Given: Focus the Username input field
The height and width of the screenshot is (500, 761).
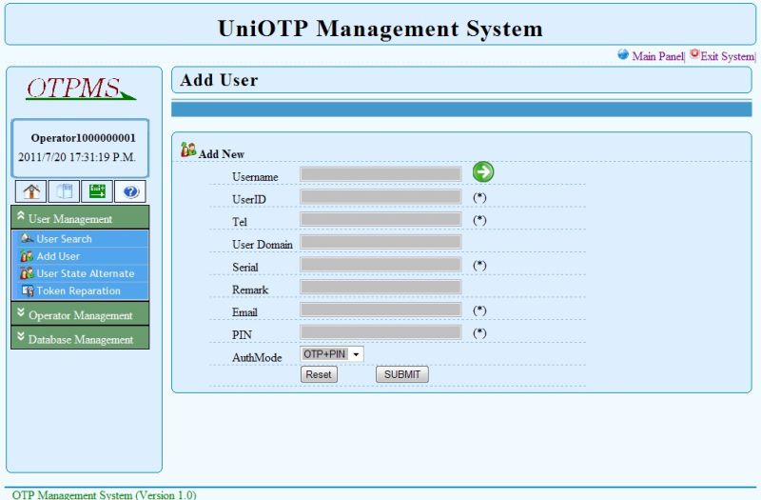Looking at the screenshot, I should pos(381,174).
